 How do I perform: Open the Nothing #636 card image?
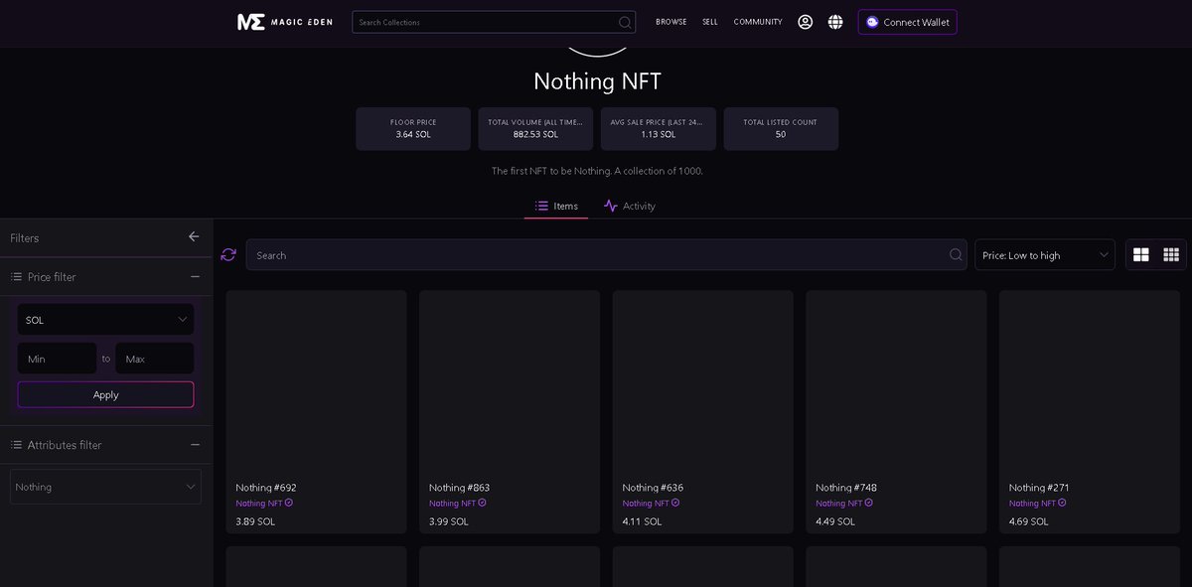tap(702, 381)
